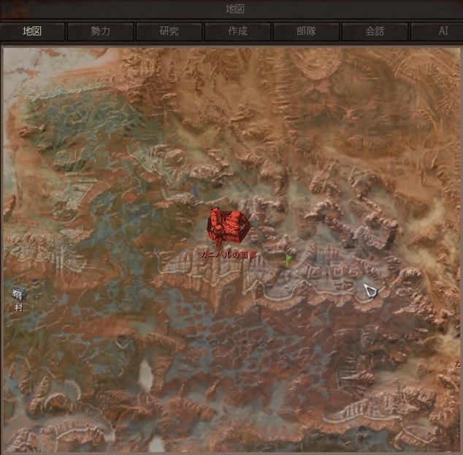Click the 村 label text
The height and width of the screenshot is (455, 463).
[x=19, y=308]
